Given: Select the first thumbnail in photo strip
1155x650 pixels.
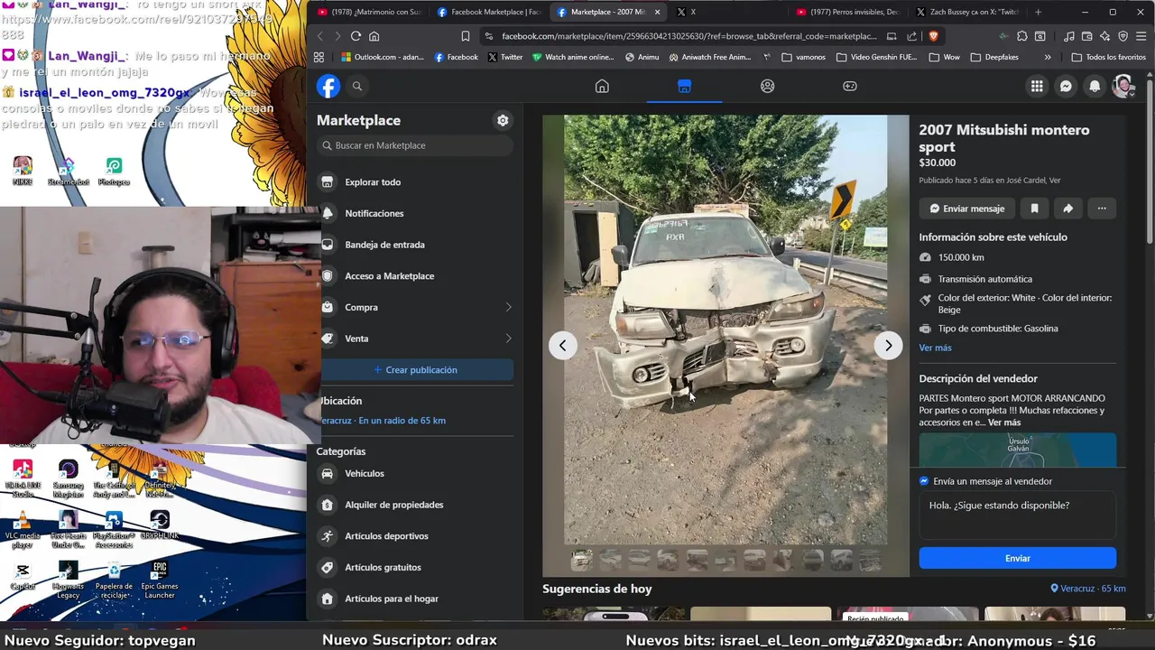Looking at the screenshot, I should pos(582,561).
